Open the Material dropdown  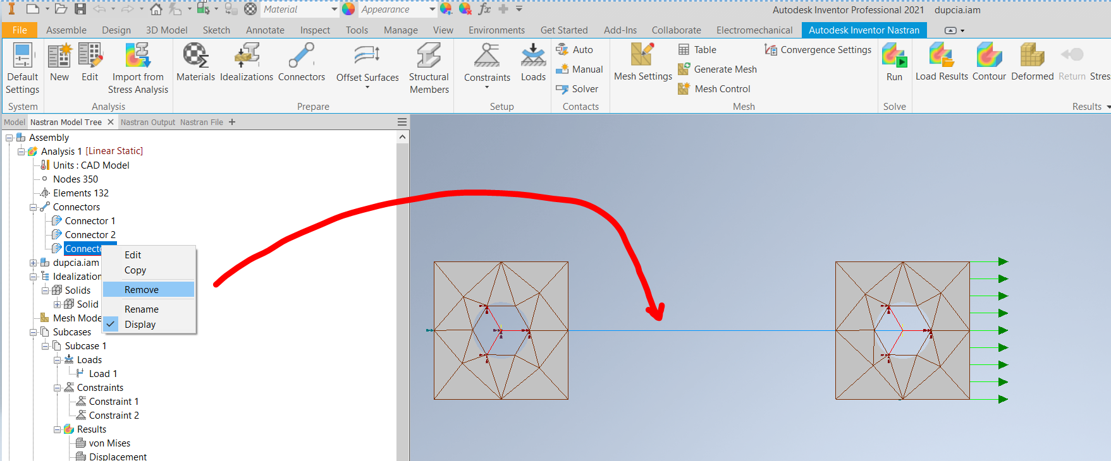point(334,9)
